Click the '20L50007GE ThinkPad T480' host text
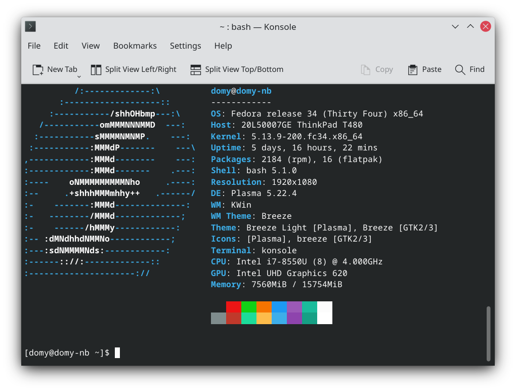516x391 pixels. click(302, 125)
